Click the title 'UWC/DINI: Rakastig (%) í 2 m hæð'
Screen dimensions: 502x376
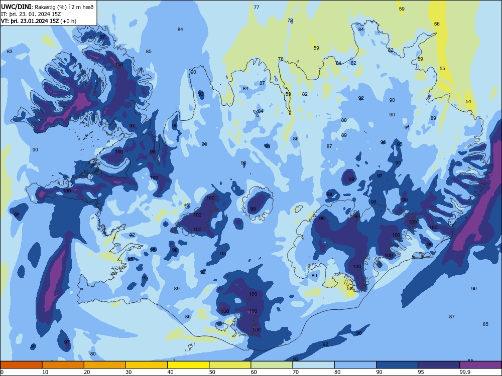pos(47,7)
